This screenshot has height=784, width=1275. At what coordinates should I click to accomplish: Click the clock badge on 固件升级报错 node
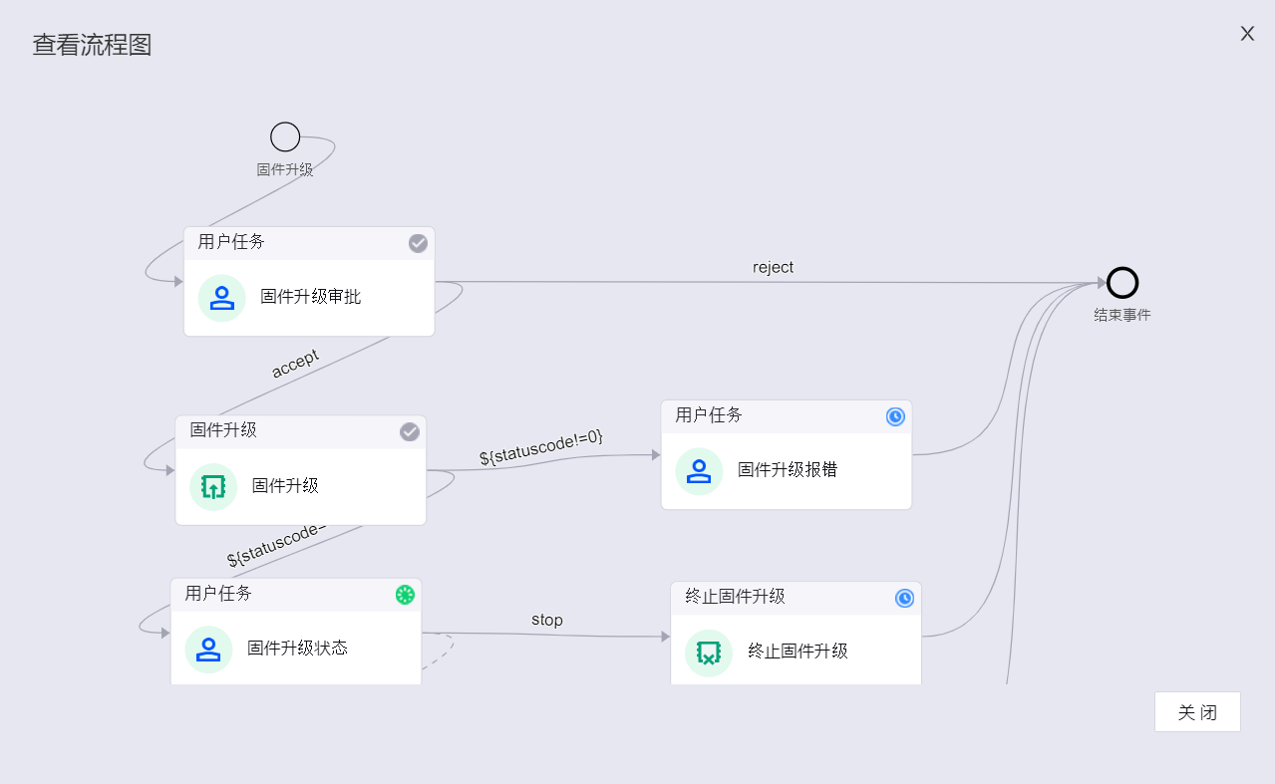[895, 416]
